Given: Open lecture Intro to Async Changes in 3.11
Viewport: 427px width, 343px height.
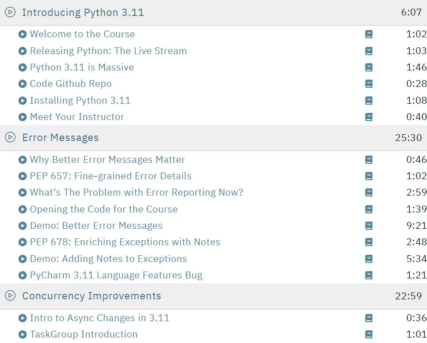Looking at the screenshot, I should (100, 318).
